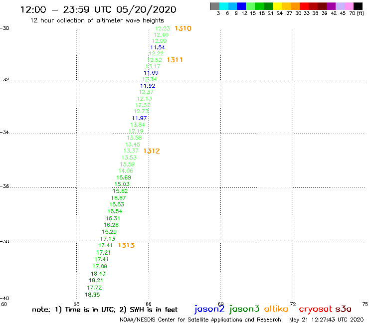Select the wave height value 17.89

coord(100,266)
